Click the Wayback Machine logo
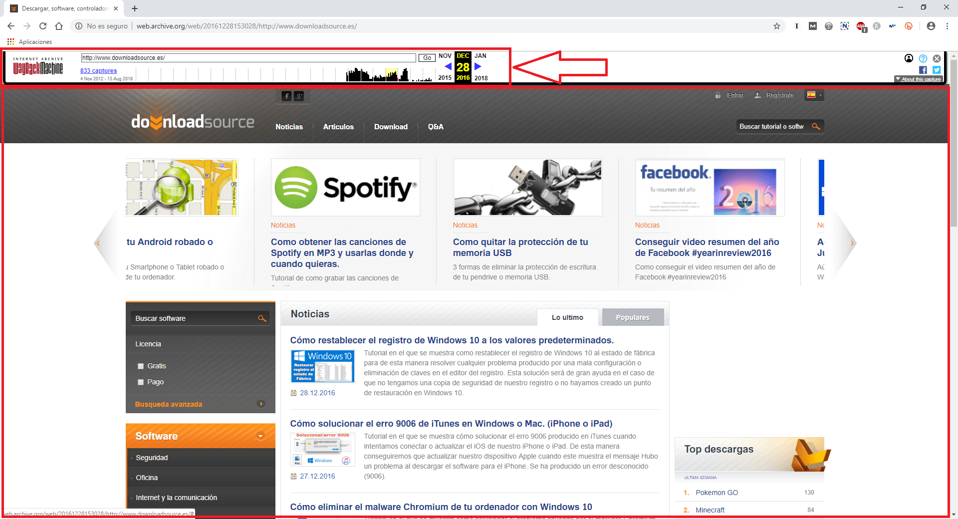The image size is (958, 519). pyautogui.click(x=38, y=66)
